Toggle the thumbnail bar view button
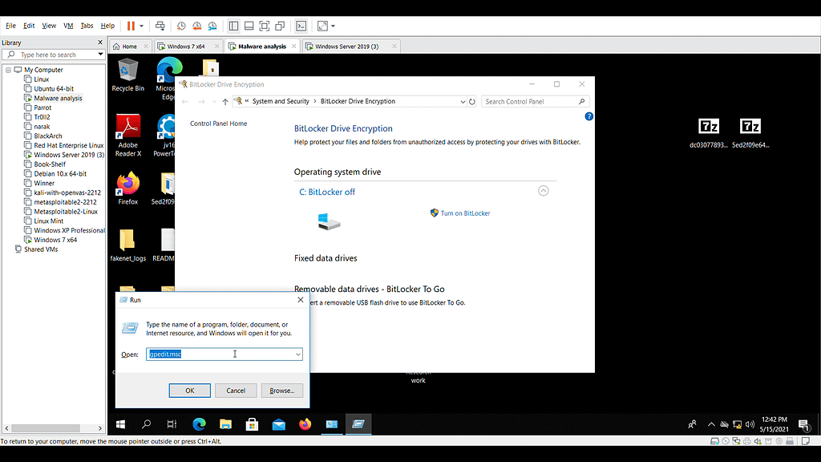Screen dimensions: 821x462 click(249, 26)
